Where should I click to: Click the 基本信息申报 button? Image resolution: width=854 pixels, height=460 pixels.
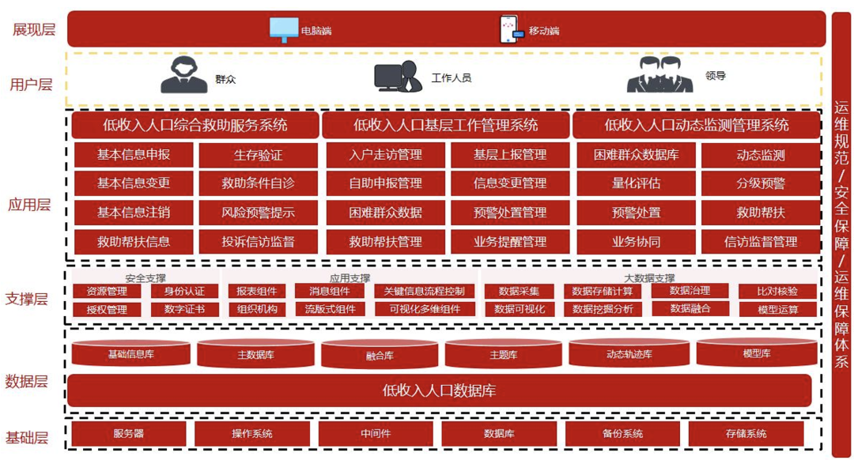click(x=134, y=154)
